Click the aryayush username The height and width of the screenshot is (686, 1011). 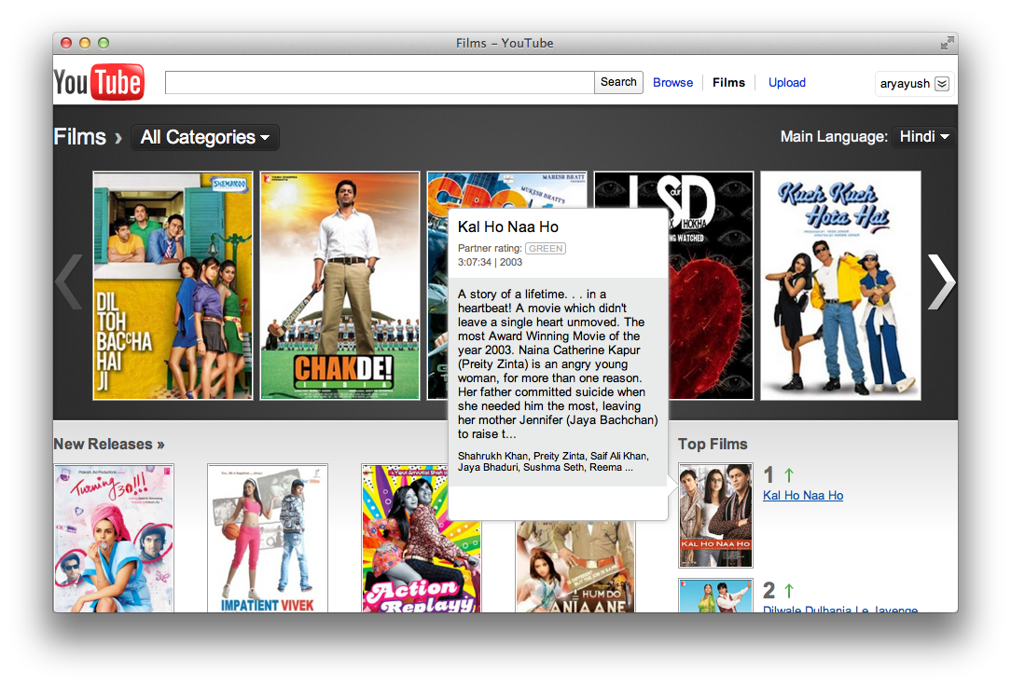[905, 84]
